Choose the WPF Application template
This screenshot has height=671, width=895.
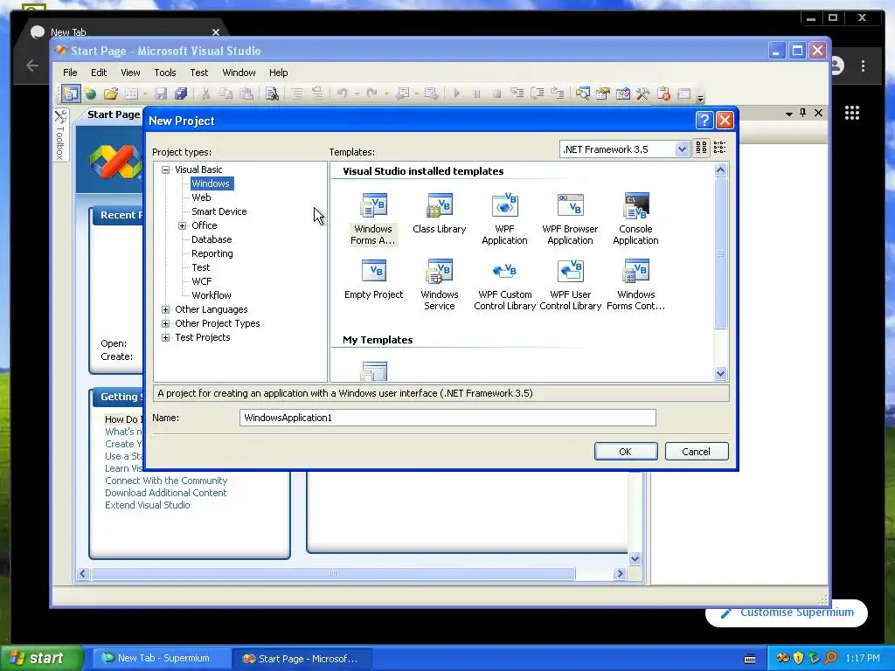(x=504, y=219)
